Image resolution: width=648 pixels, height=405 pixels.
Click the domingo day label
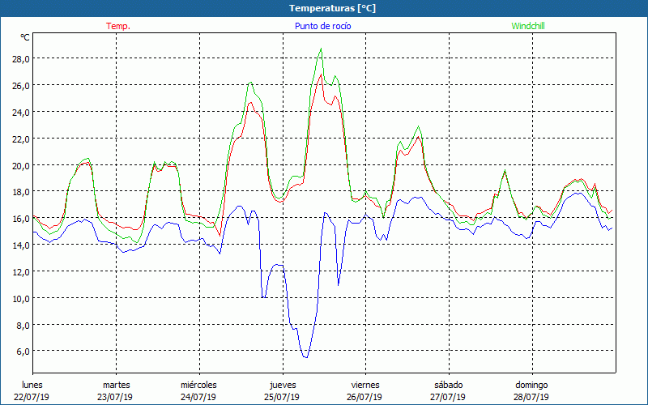pos(531,385)
